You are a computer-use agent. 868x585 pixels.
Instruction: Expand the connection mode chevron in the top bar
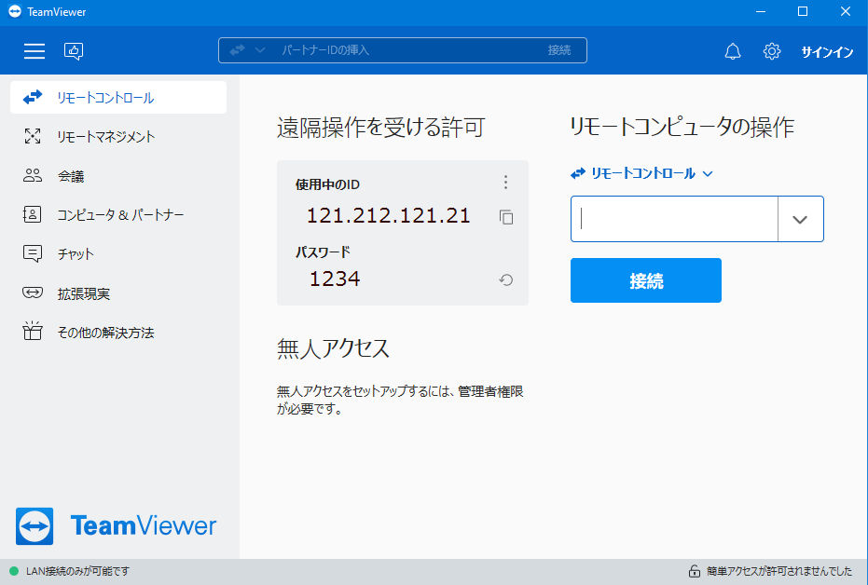coord(259,50)
